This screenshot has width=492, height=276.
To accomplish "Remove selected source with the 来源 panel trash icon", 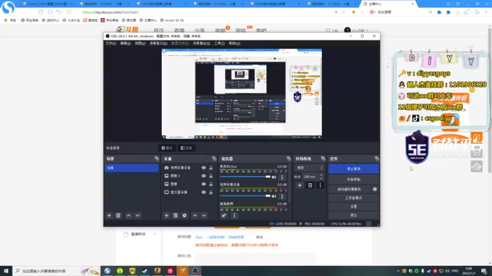I will point(175,215).
